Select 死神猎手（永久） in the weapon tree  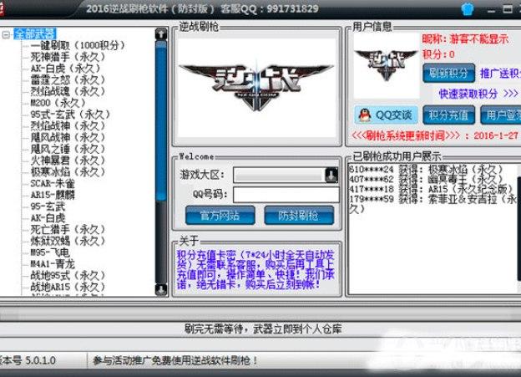pos(68,57)
